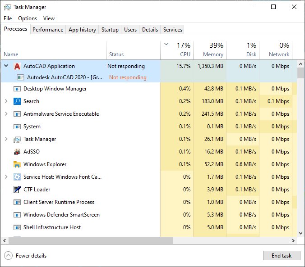This screenshot has width=305, height=267.
Task: Click the horizontal scrollbar thumb
Action: click(x=91, y=241)
